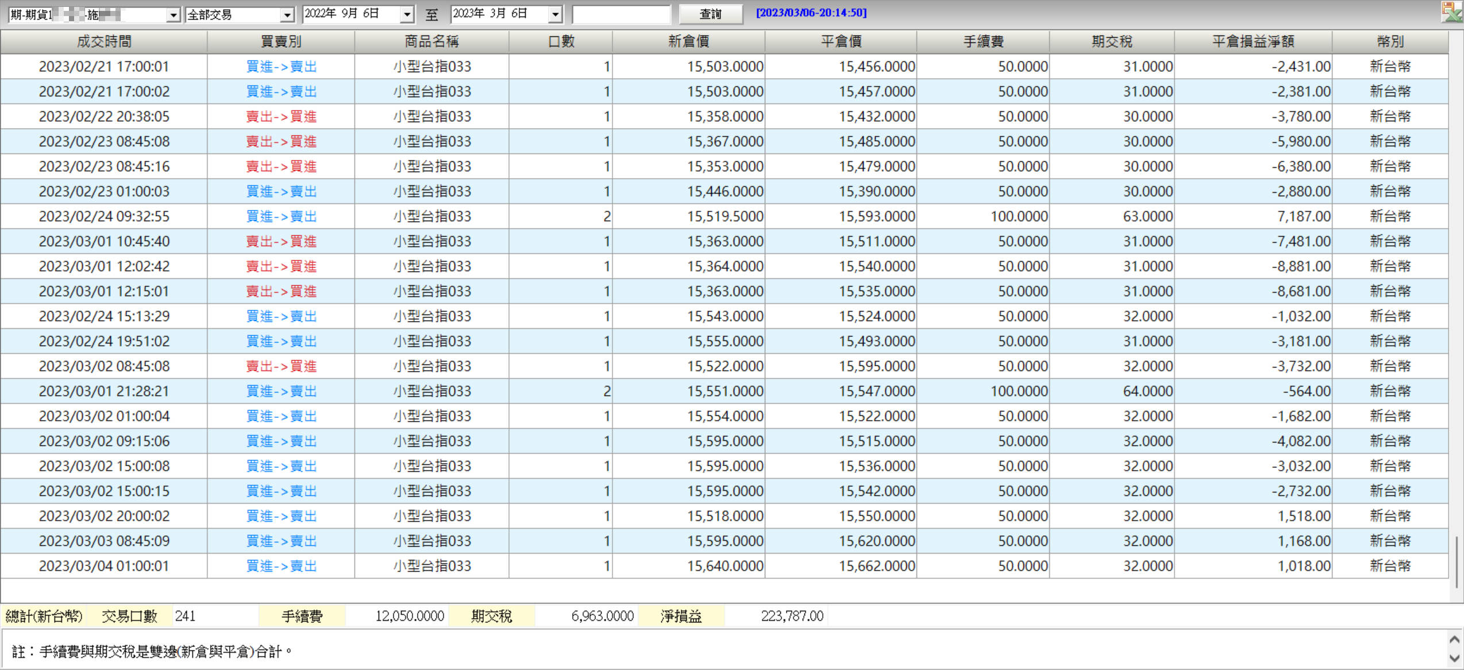Select the row dated 2023/02/24 19:51:02
1464x670 pixels.
coord(724,341)
